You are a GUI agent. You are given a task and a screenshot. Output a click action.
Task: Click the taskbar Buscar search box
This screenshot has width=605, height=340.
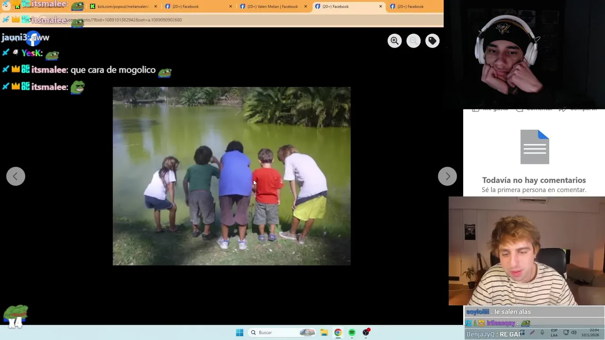tap(283, 332)
